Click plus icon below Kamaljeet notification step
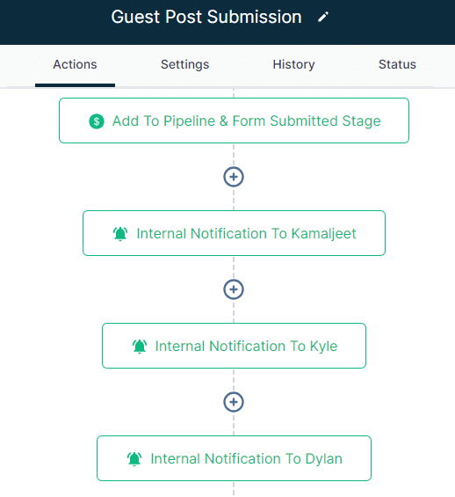 click(x=234, y=289)
